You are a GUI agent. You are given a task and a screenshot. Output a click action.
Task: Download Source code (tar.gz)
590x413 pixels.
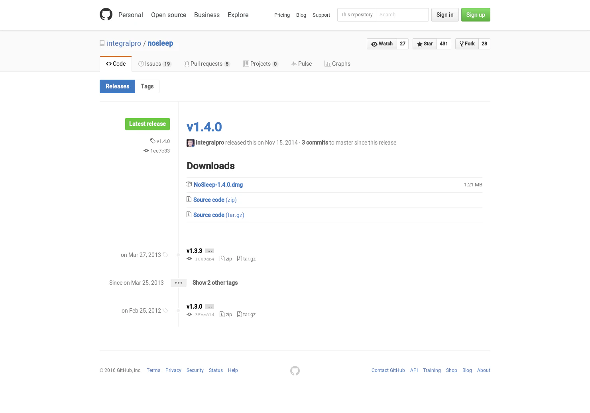coord(219,215)
